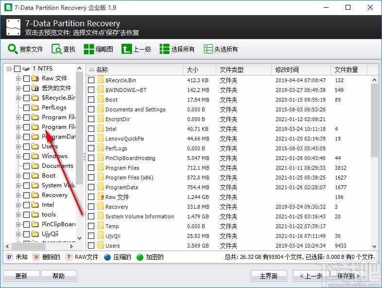Click the Users folder icon in file list
Screen dimensions: 382x288
pyautogui.click(x=101, y=245)
